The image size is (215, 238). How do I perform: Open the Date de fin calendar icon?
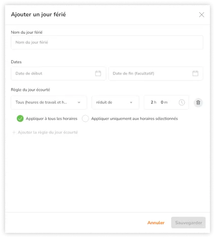(x=195, y=73)
